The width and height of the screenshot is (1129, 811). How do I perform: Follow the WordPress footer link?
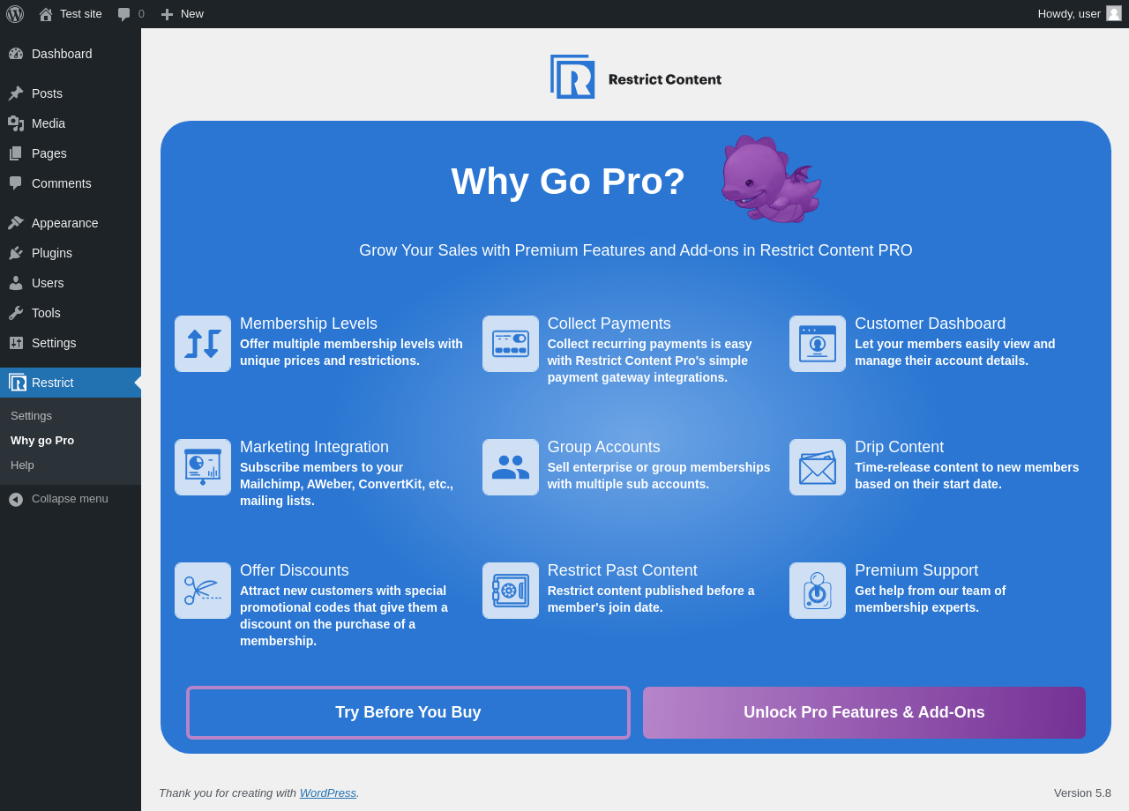pyautogui.click(x=328, y=792)
